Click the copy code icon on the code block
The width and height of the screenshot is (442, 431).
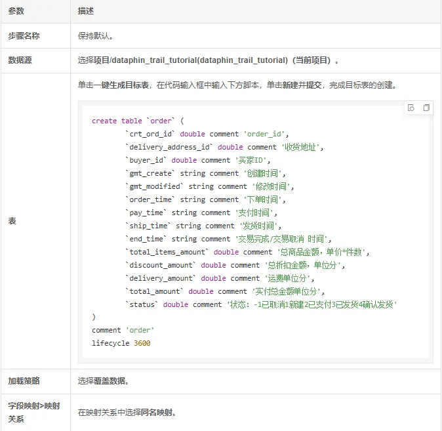point(426,108)
